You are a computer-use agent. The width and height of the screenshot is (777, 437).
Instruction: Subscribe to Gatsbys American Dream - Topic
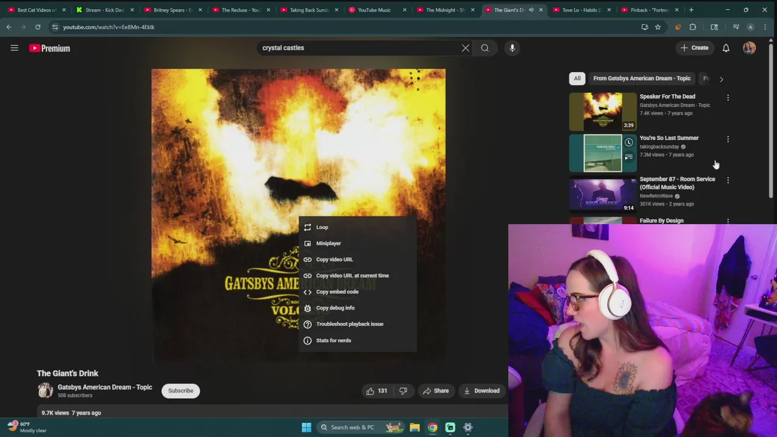click(181, 391)
